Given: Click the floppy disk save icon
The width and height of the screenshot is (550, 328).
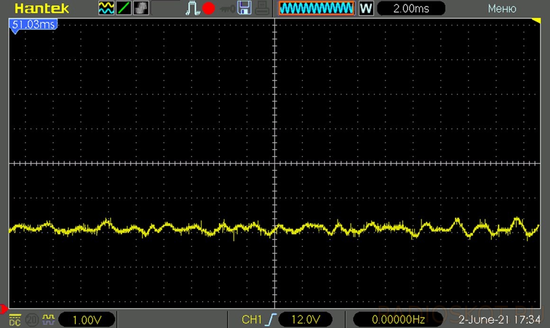Looking at the screenshot, I should tap(244, 8).
